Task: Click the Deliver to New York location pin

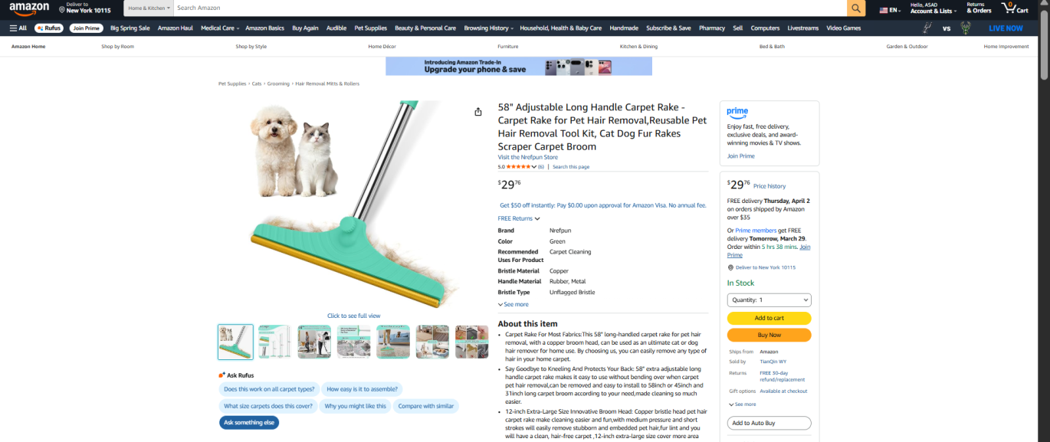Action: tap(62, 9)
